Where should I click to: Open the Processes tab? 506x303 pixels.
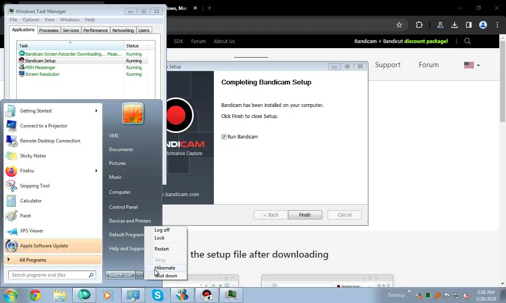[x=49, y=30]
